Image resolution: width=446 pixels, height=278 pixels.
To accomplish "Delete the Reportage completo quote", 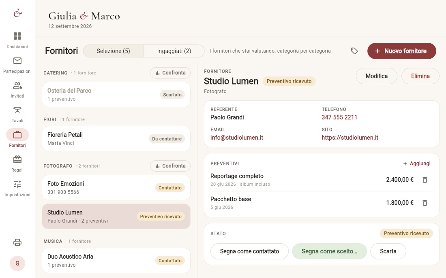I will (425, 180).
